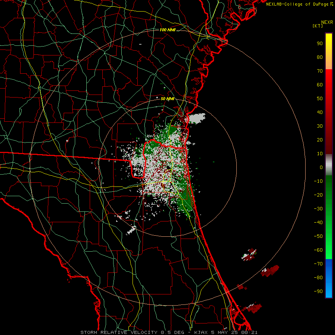This screenshot has height=335, width=335.
Task: Click the 100 NMI range ring label
Action: point(167,30)
